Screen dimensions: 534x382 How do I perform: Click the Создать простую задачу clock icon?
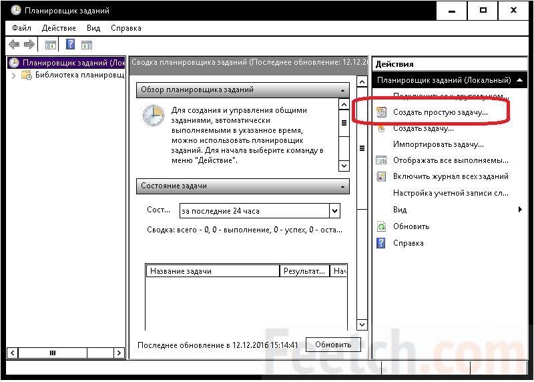click(381, 112)
